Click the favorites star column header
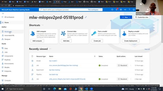 coord(95,56)
